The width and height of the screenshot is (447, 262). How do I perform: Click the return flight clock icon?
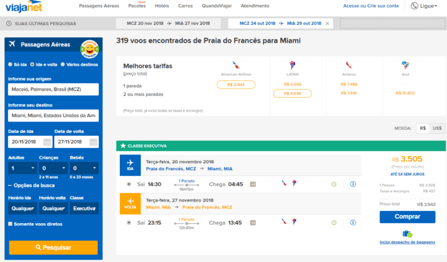click(334, 222)
